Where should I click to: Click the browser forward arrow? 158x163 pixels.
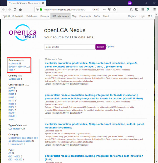pos(9,9)
